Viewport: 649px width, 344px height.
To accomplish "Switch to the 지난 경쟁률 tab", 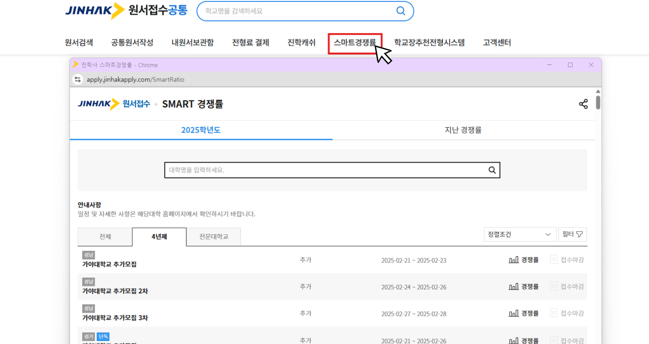I will tap(464, 130).
